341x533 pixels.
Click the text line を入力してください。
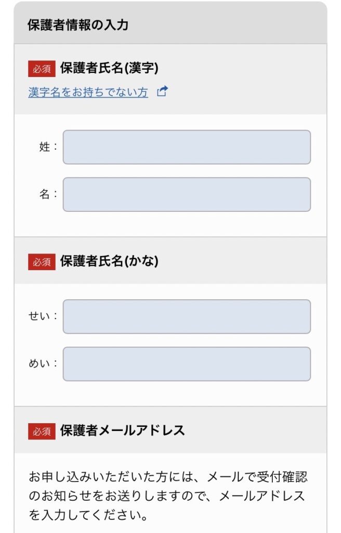(x=88, y=515)
